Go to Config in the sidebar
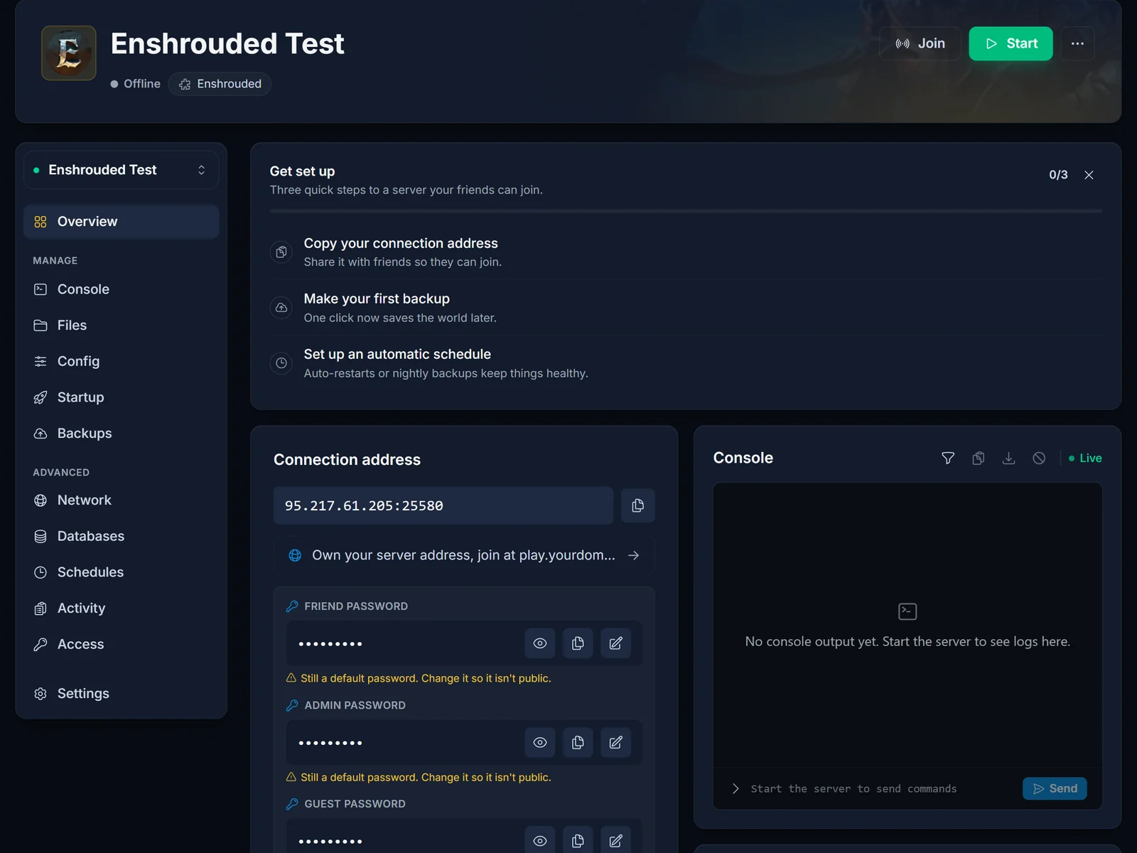 [x=122, y=361]
